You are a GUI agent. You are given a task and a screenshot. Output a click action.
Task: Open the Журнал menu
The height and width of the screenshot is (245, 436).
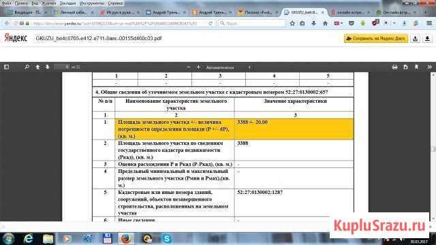click(48, 3)
